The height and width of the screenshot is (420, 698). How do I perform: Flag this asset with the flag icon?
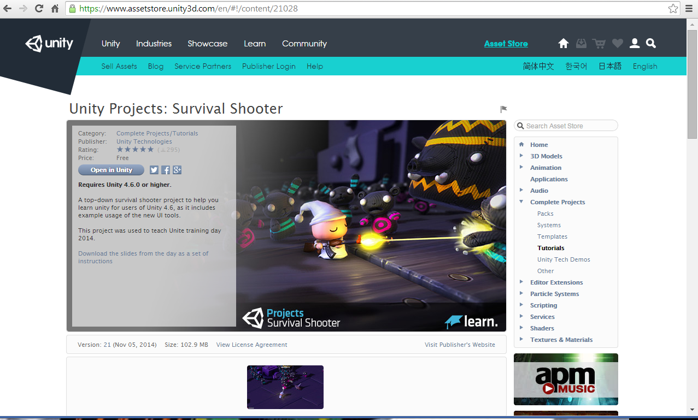click(x=503, y=109)
